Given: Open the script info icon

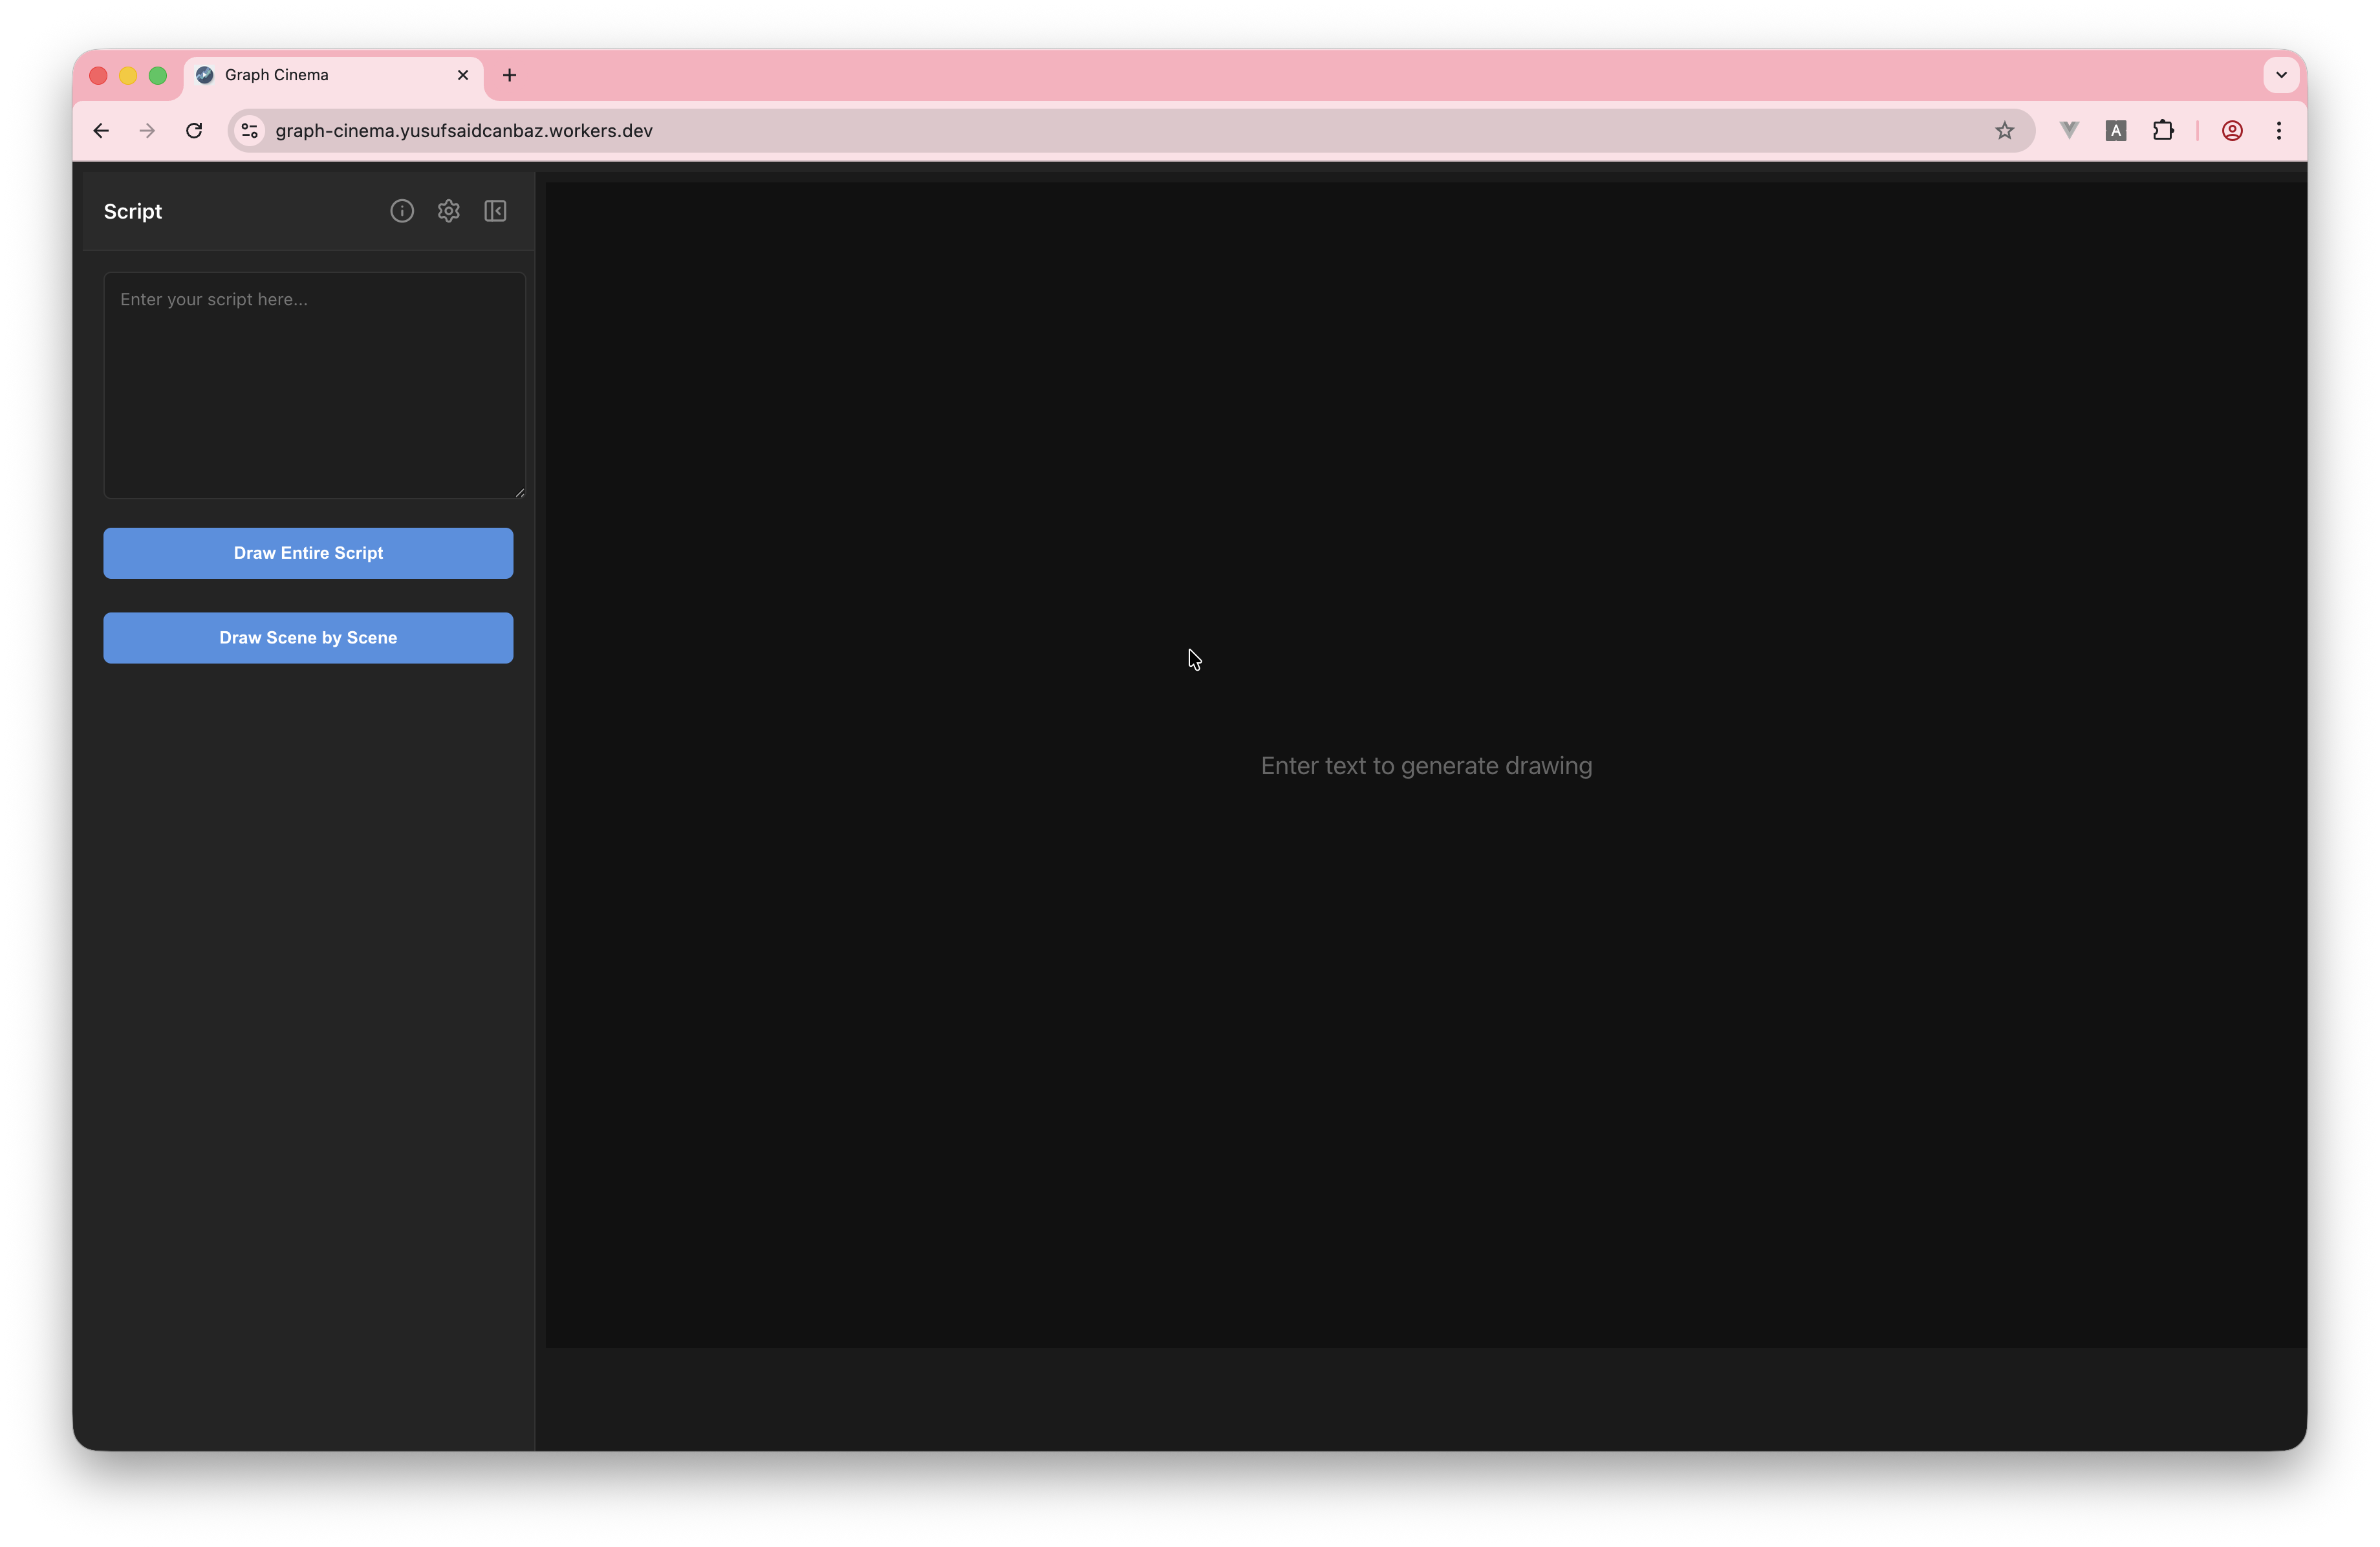Looking at the screenshot, I should point(402,211).
